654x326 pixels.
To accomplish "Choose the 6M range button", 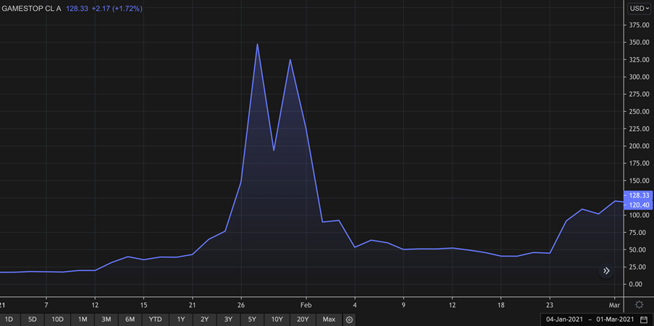I will click(x=130, y=319).
